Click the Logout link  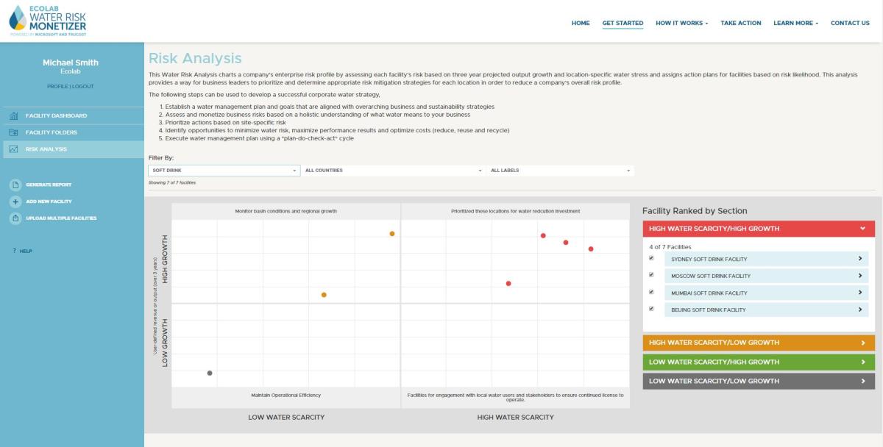[x=83, y=87]
